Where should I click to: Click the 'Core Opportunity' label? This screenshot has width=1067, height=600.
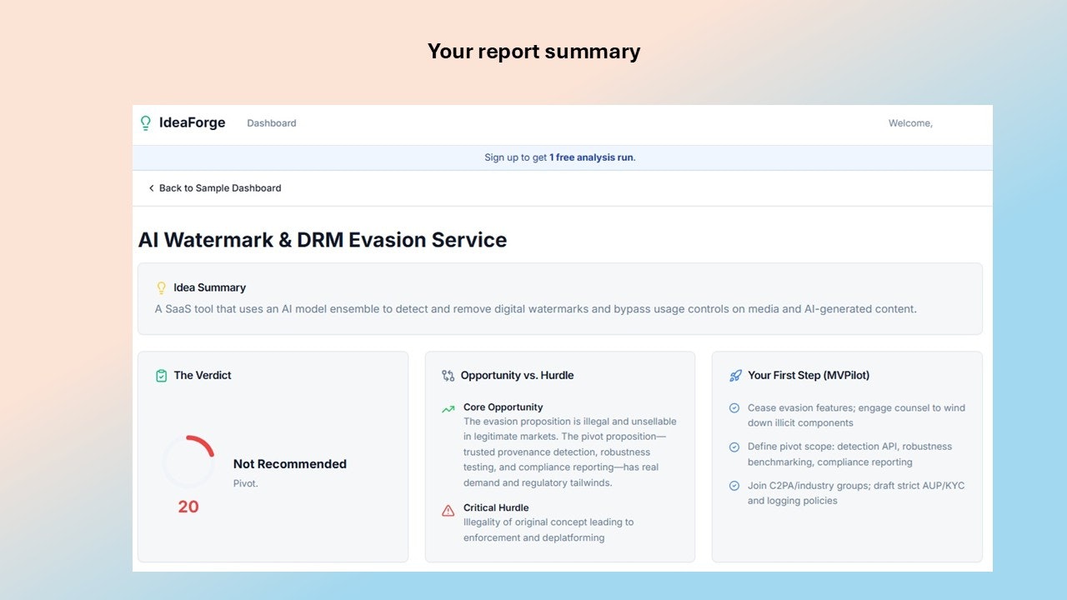pyautogui.click(x=503, y=407)
